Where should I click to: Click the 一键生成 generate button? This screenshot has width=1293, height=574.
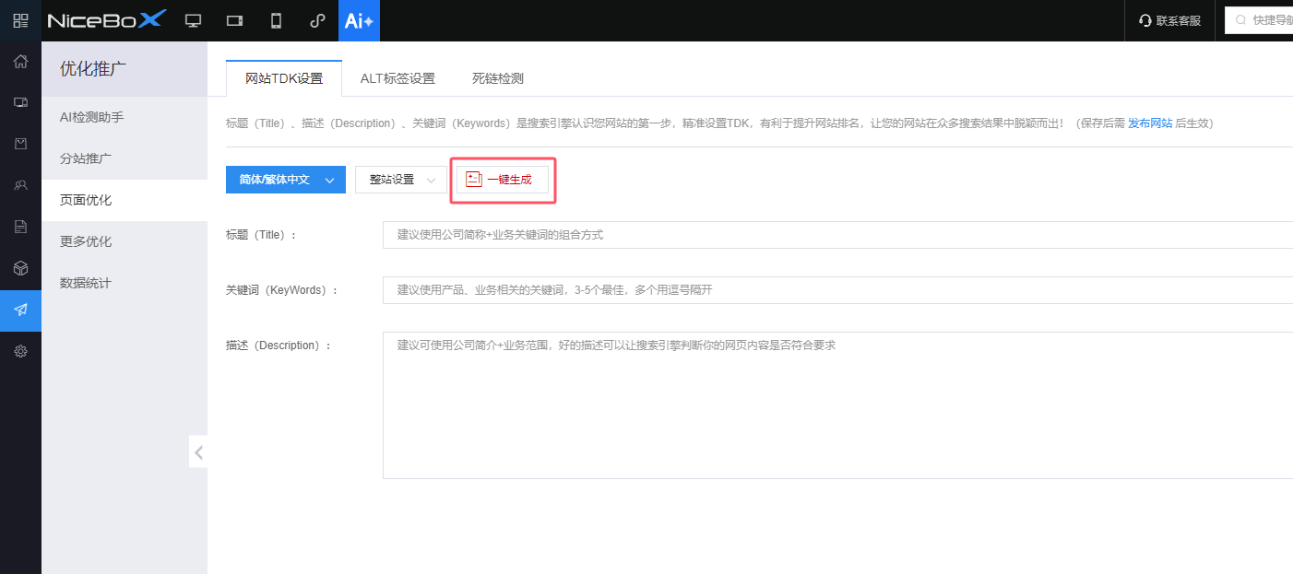(x=503, y=180)
